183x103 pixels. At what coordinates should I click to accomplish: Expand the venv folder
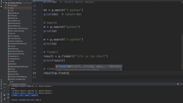(x=6, y=8)
